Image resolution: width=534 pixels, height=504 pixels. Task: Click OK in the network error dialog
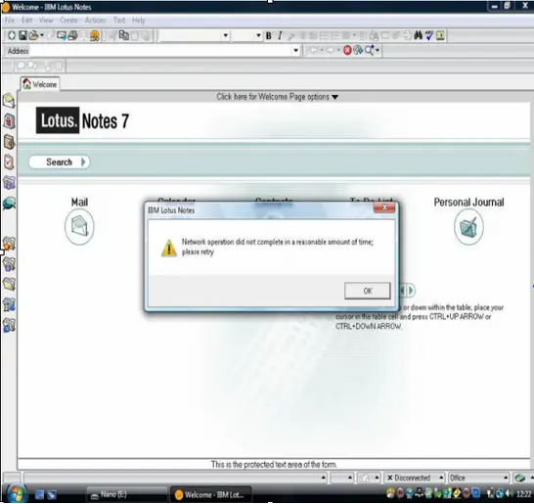pyautogui.click(x=367, y=291)
